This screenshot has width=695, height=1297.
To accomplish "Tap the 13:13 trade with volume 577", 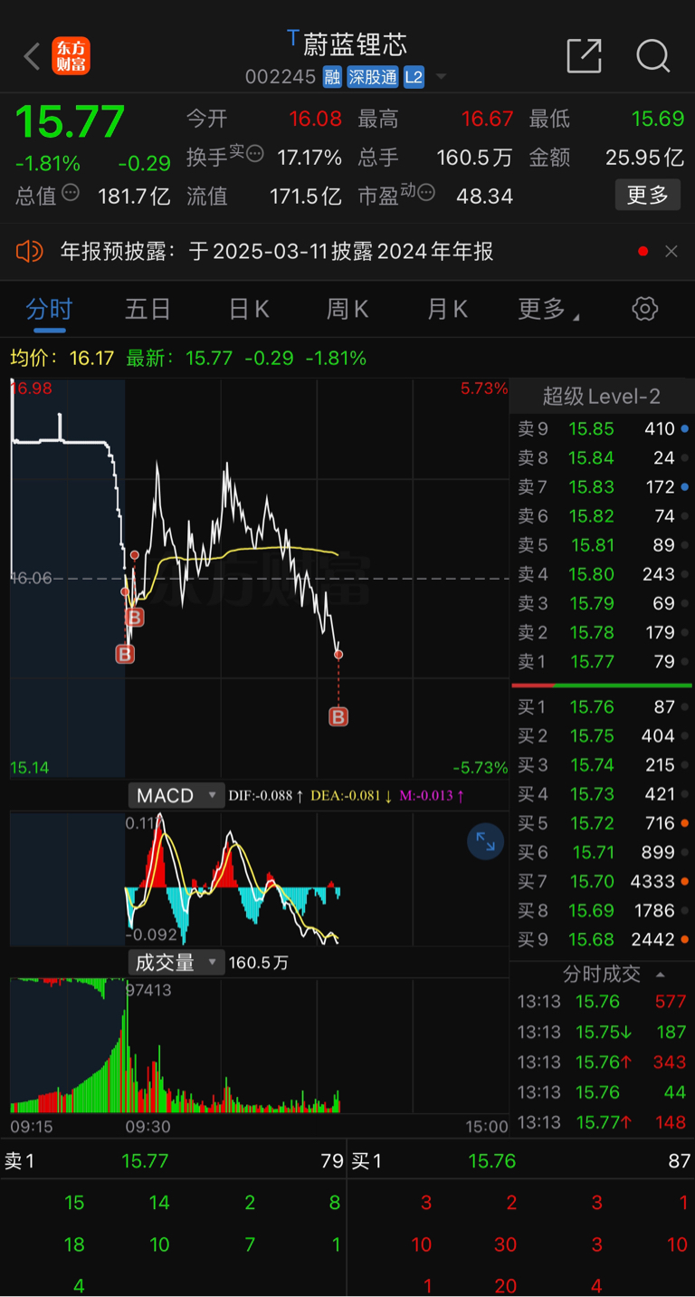I will tap(602, 1002).
